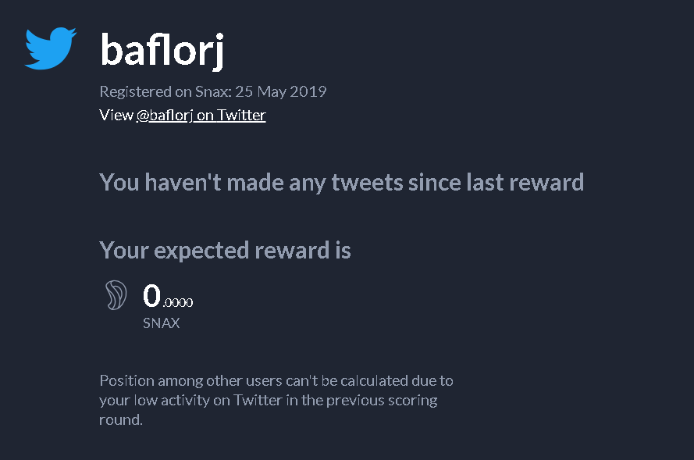The width and height of the screenshot is (694, 460).
Task: Click the date '25 May 2019'
Action: (280, 91)
